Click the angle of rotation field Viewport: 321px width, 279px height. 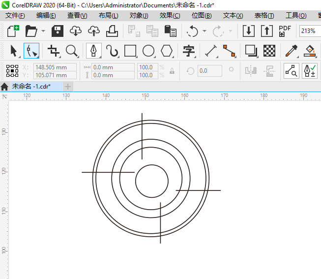point(210,71)
